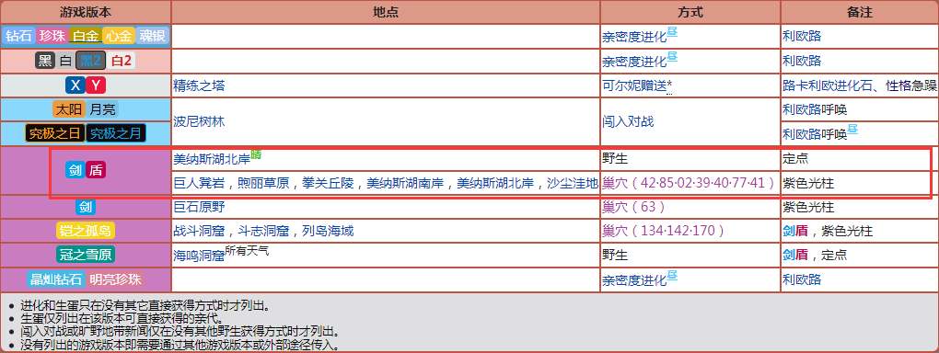This screenshot has width=939, height=353.
Task: Open the 铠之孤岛 version badge
Action: [86, 231]
